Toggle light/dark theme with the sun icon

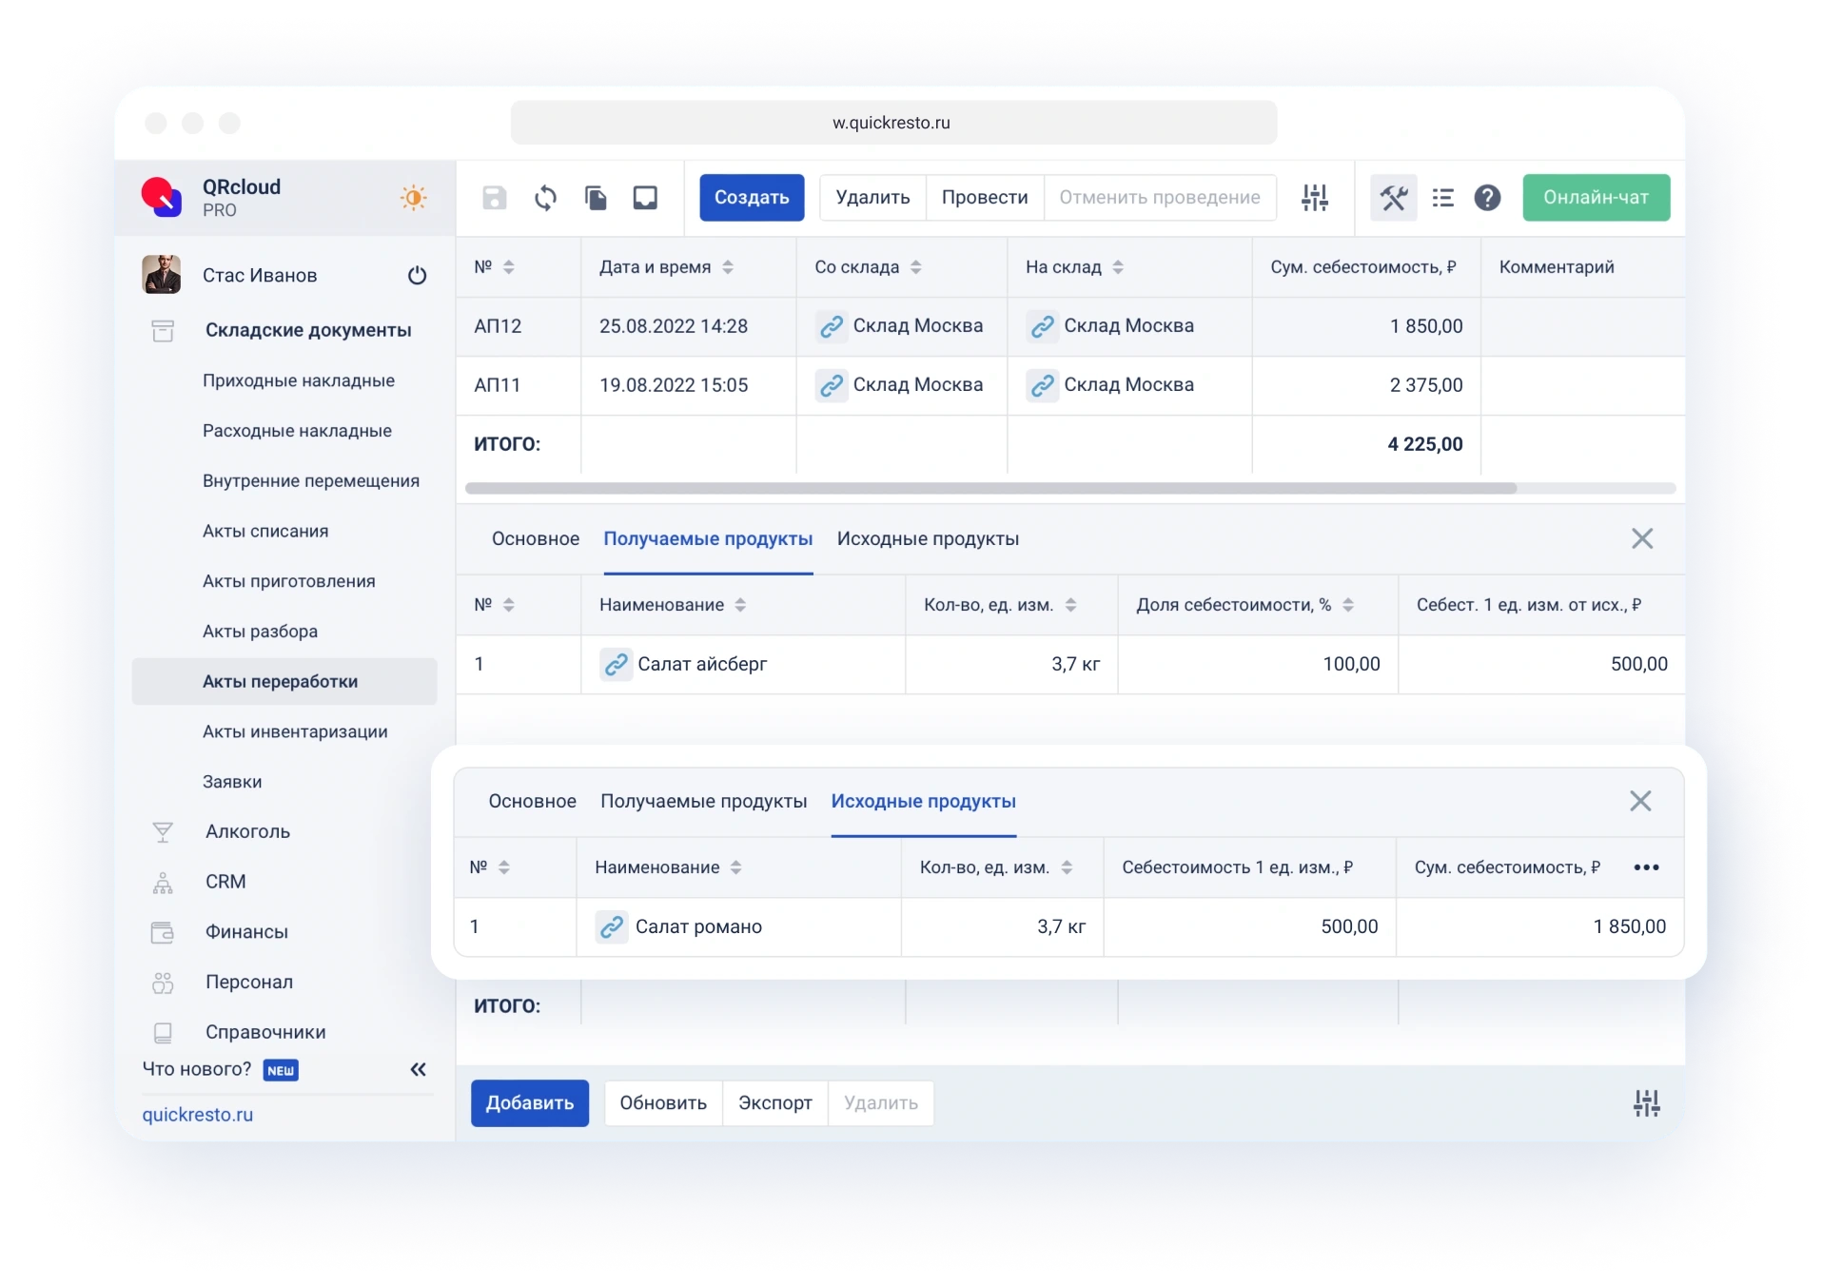point(414,197)
